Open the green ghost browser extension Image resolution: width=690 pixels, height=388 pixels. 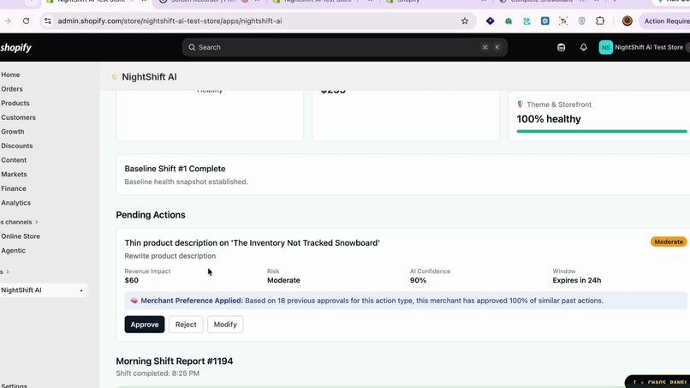coord(509,21)
